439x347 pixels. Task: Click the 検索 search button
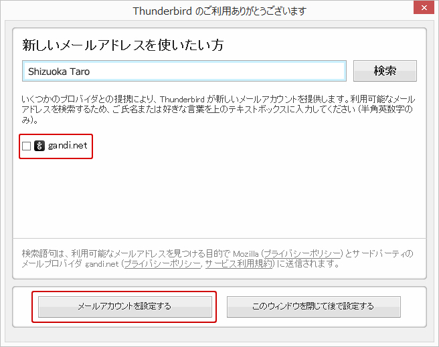(x=385, y=71)
